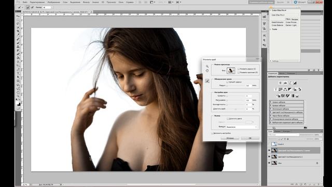Add a Hue/Saturation adjustment icon
Screen dimensions: 332x187
click(x=280, y=89)
